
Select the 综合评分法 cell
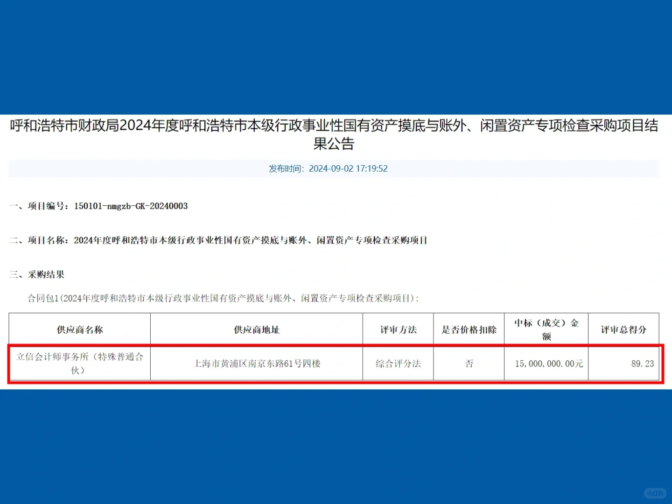(398, 363)
